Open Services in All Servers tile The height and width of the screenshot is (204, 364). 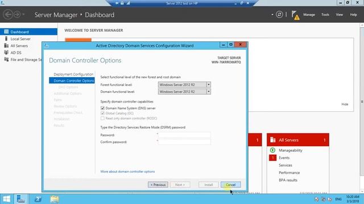286,165
